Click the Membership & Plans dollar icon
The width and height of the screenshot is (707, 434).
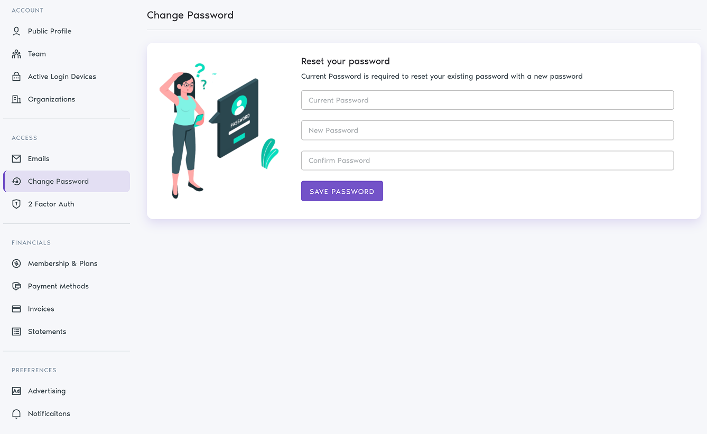(x=16, y=263)
